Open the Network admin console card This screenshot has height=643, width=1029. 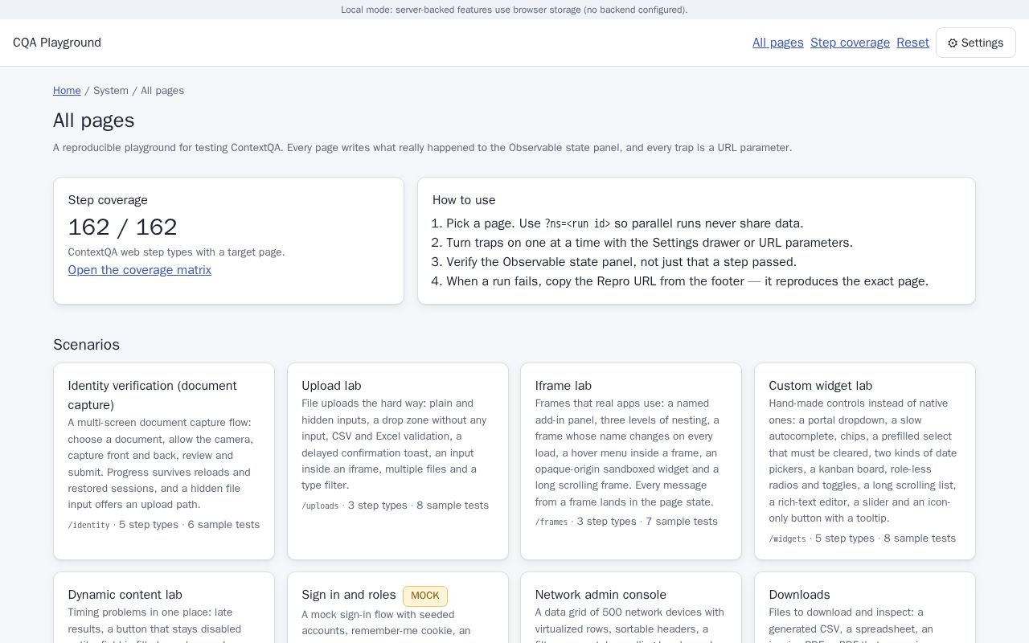click(x=631, y=608)
